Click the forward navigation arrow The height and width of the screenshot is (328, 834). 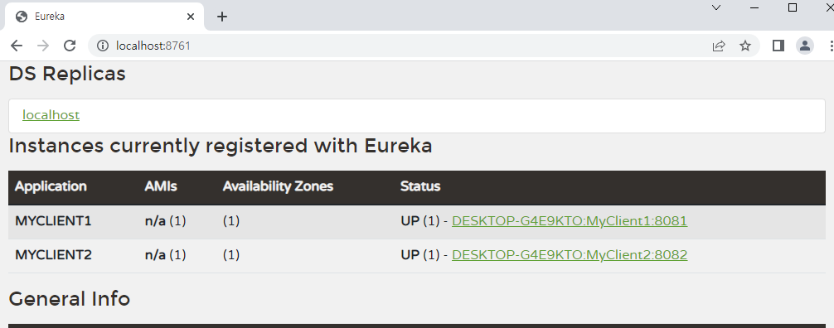43,46
